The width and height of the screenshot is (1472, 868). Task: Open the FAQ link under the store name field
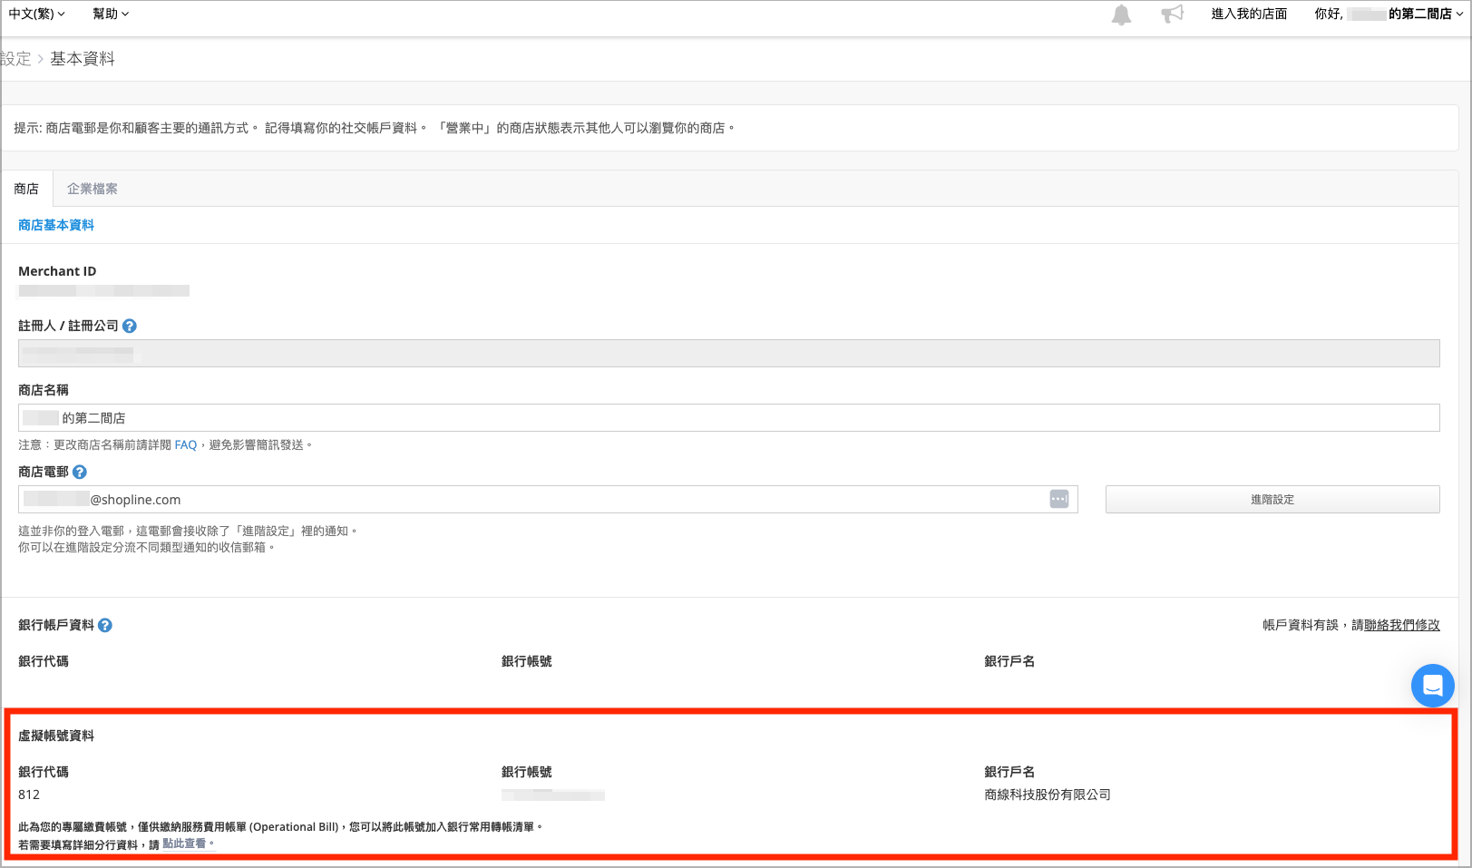pos(186,444)
